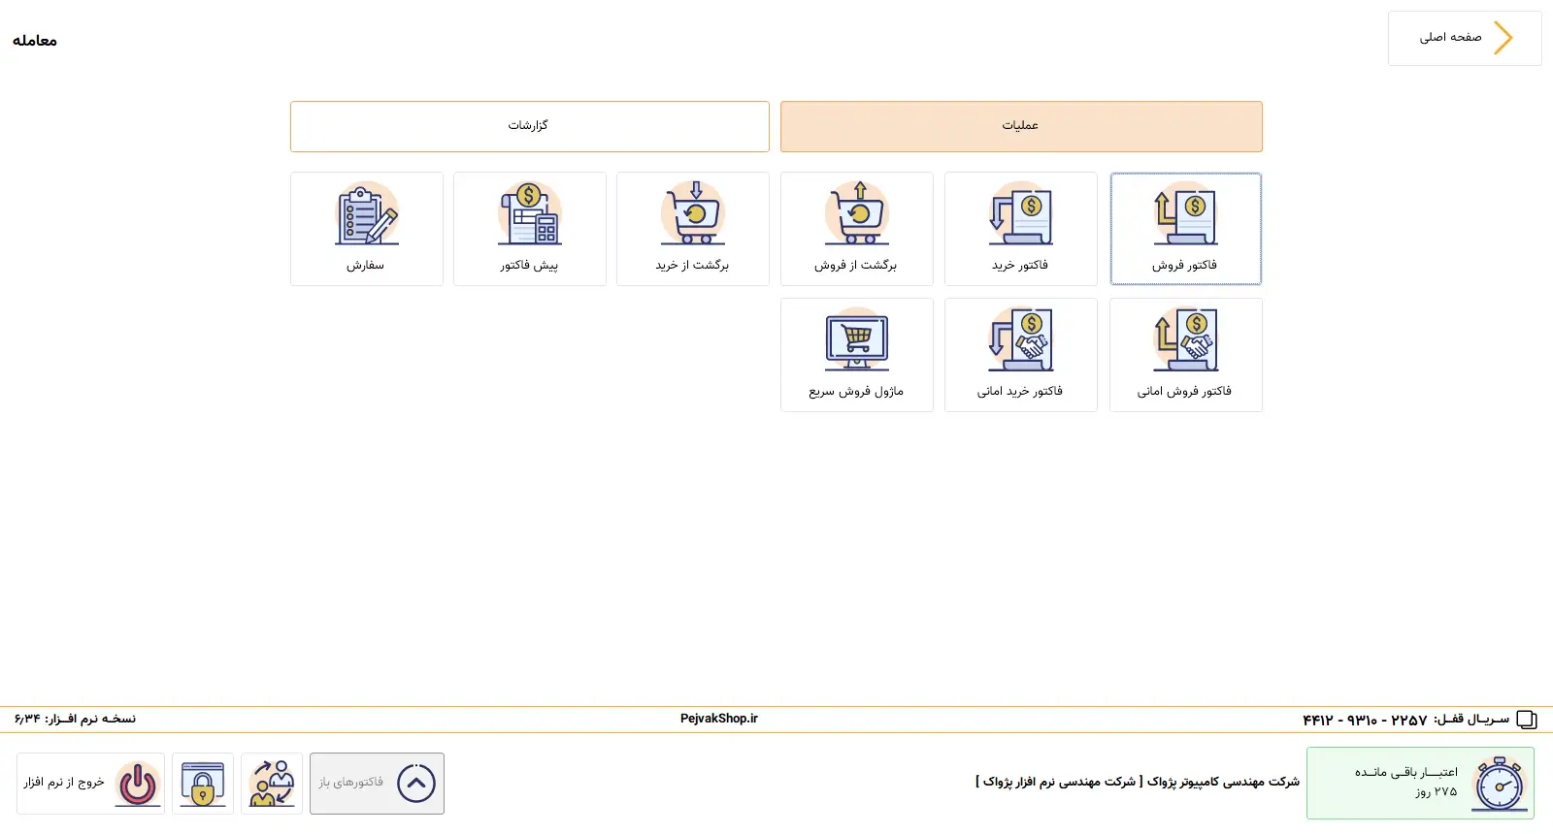Open the Sales Invoice (فاکتور فروش) tile
The width and height of the screenshot is (1553, 834).
[1185, 229]
